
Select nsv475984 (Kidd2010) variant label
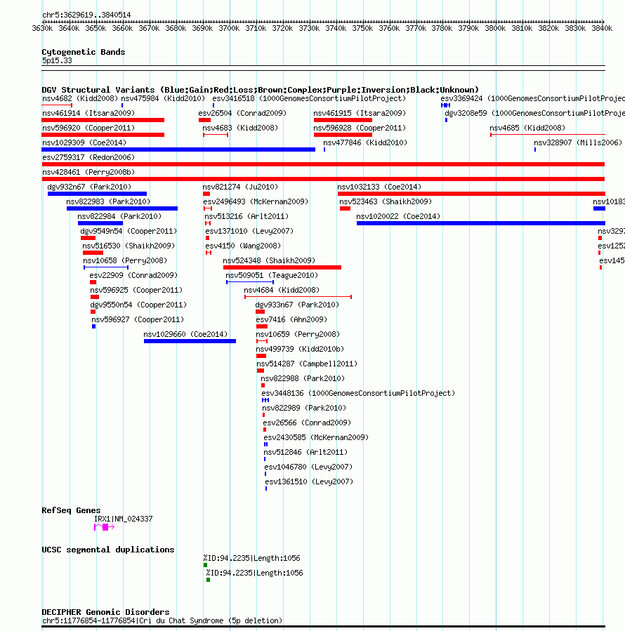point(163,98)
